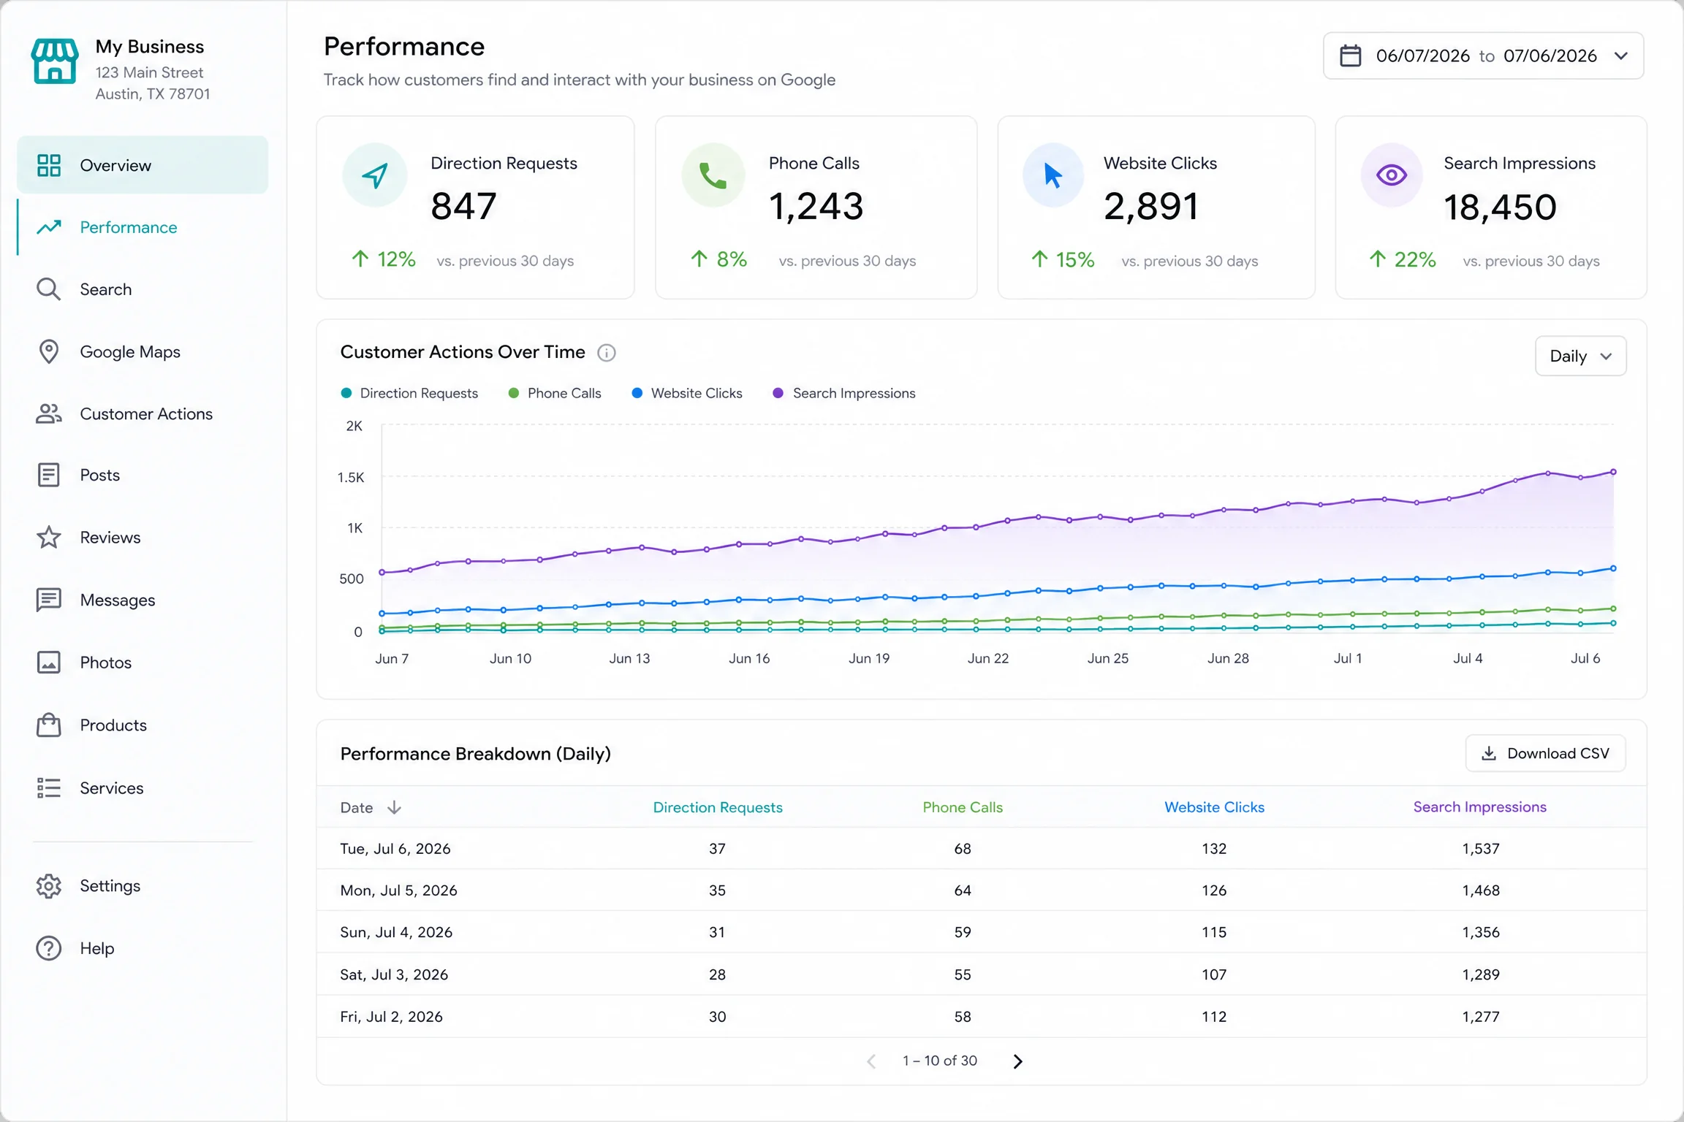The width and height of the screenshot is (1684, 1122).
Task: Click the 18,450 Search Impressions total
Action: click(x=1500, y=207)
